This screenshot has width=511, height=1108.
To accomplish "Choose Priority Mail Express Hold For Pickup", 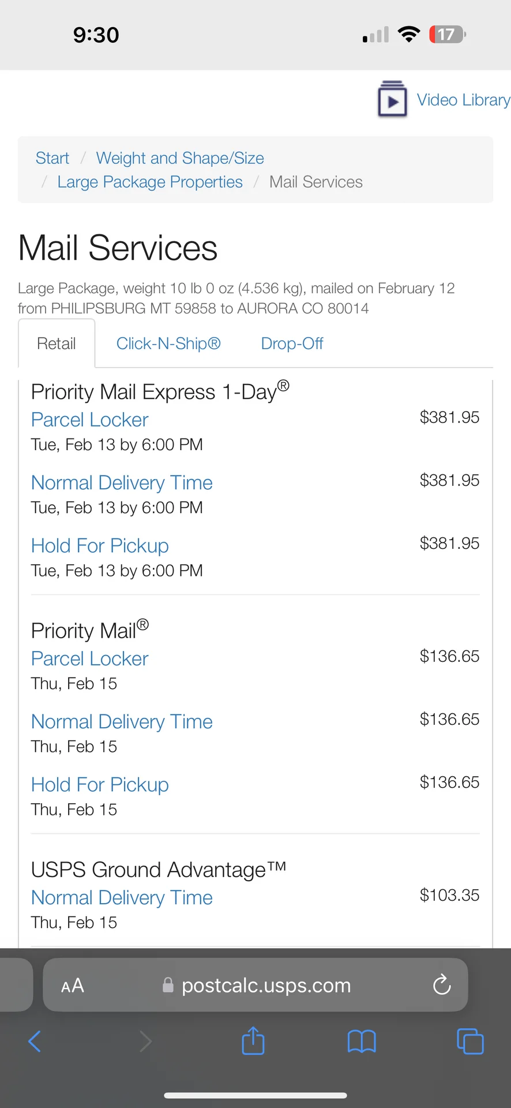I will point(100,545).
